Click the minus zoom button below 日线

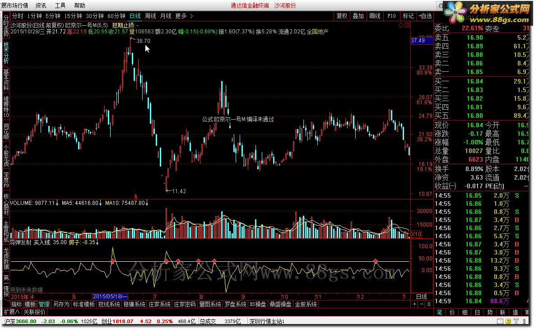[422, 304]
